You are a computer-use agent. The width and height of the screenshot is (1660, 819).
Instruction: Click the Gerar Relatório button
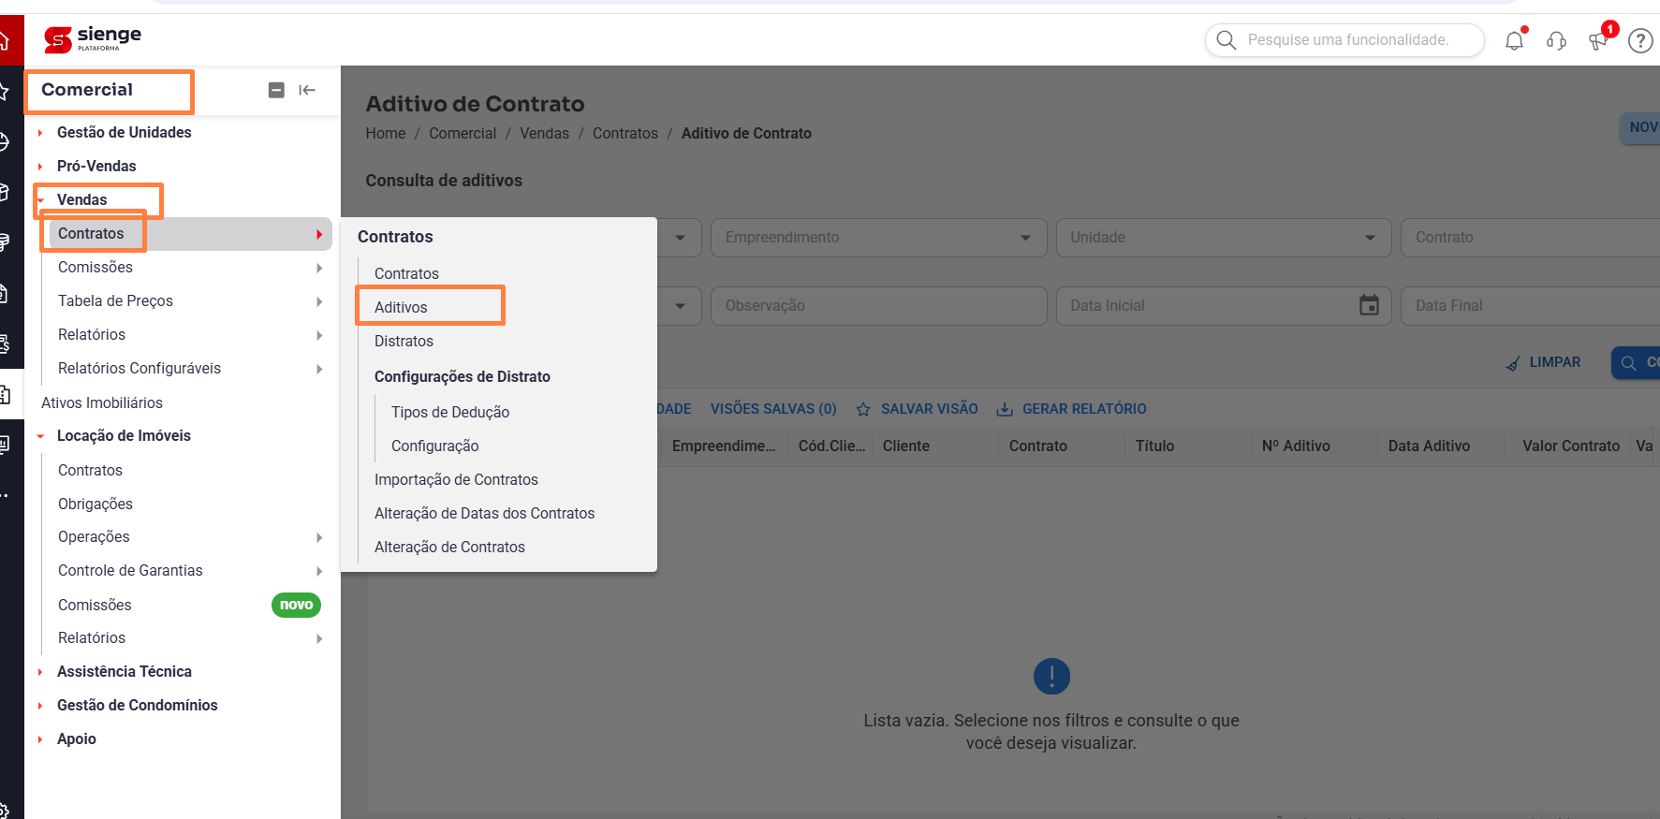point(1071,409)
